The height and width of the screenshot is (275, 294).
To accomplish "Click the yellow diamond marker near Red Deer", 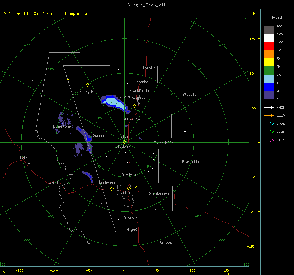I will 134,106.
